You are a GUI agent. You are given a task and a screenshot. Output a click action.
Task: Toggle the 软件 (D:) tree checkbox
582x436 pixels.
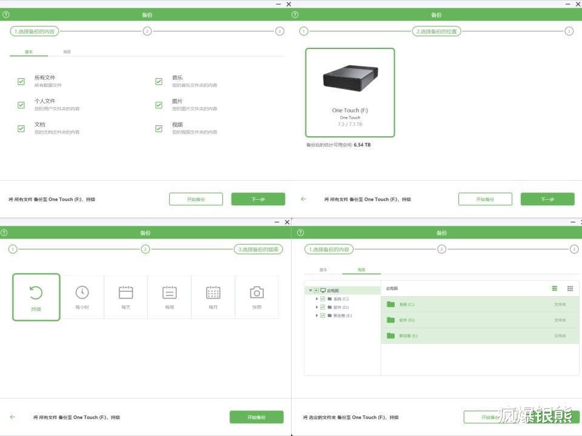click(323, 307)
